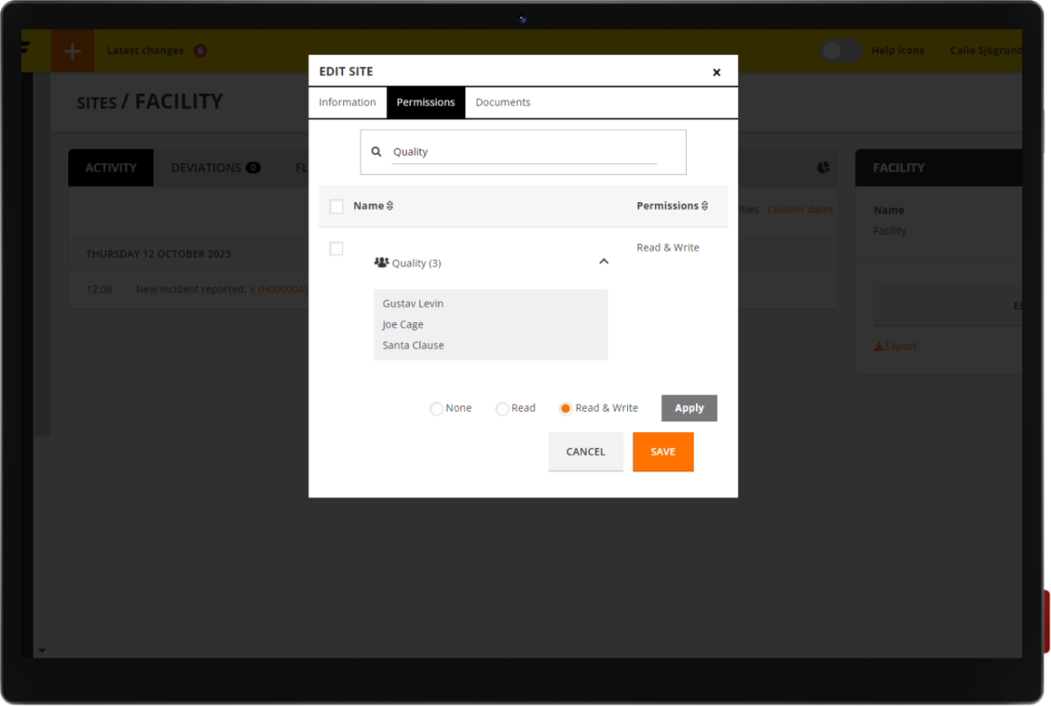Switch to the Information tab
Screen dimensions: 1051x706
tap(348, 102)
